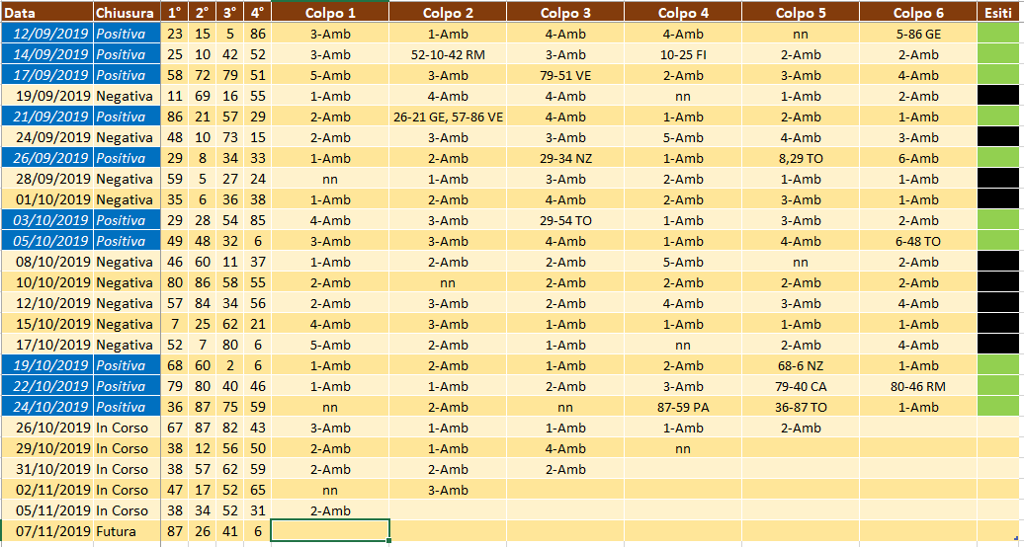This screenshot has width=1024, height=547.
Task: Click the '6-48 TO' cell
Action: (x=918, y=241)
